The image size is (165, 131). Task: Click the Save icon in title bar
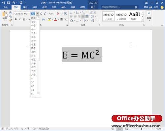point(9,3)
